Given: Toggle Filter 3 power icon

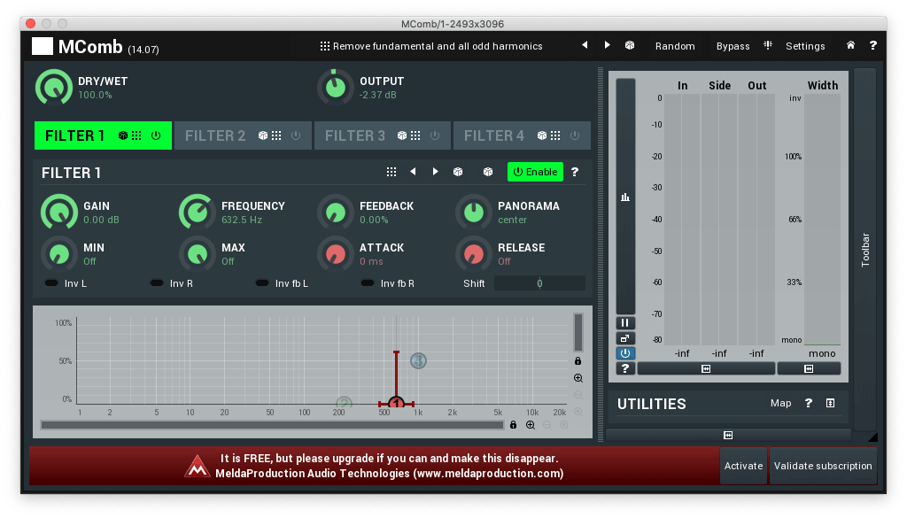Looking at the screenshot, I should tap(435, 135).
